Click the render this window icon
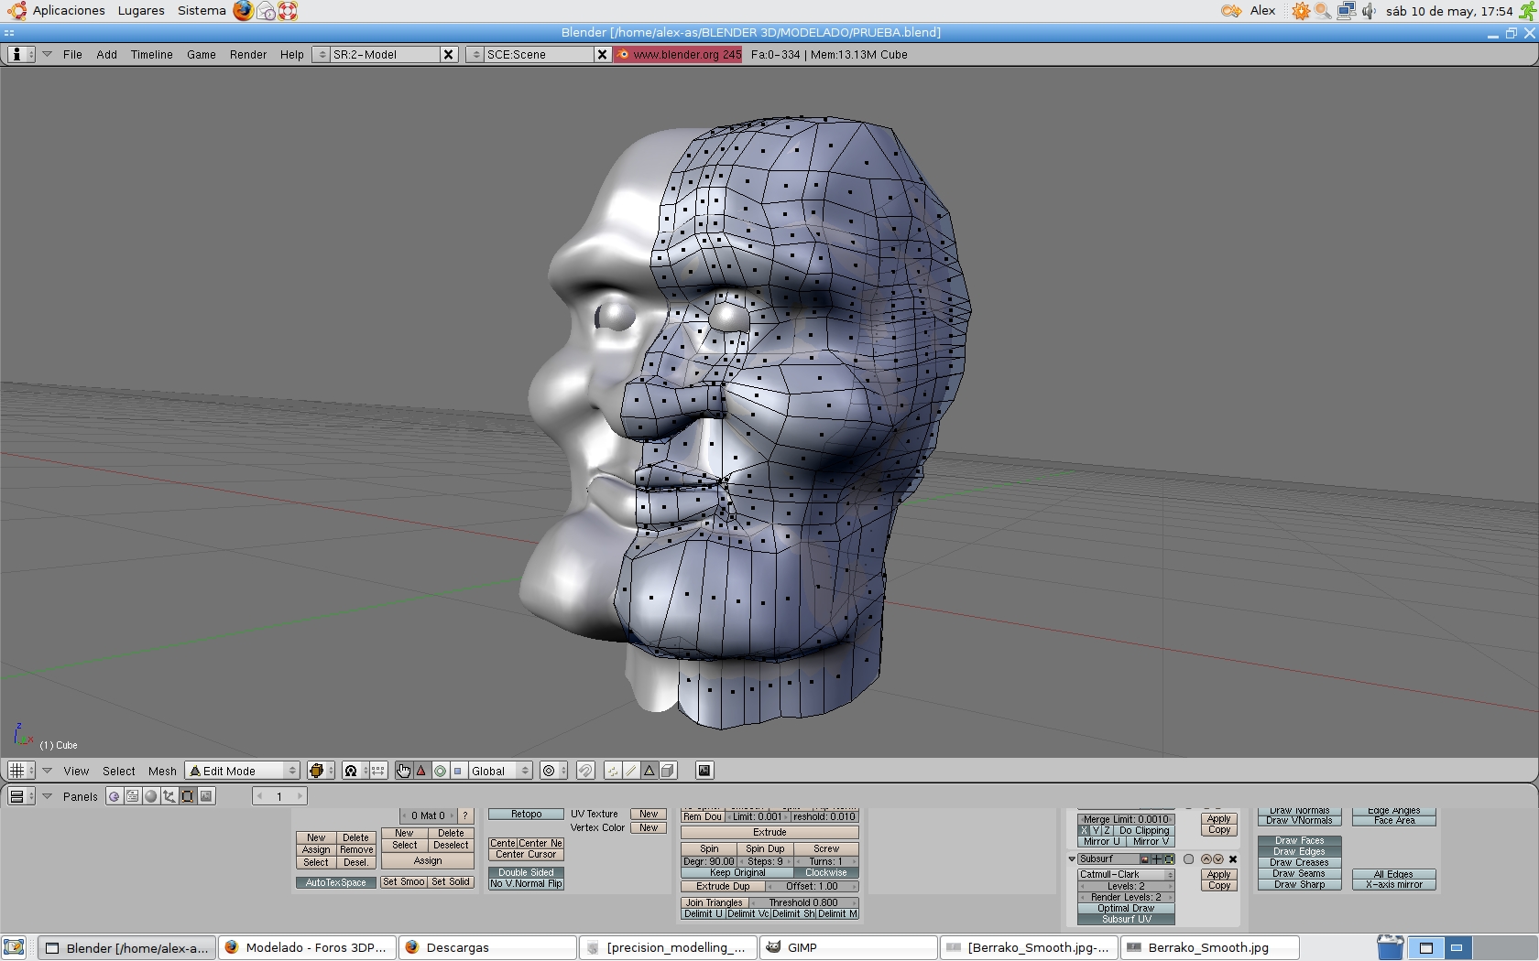Image resolution: width=1539 pixels, height=961 pixels. (x=704, y=771)
